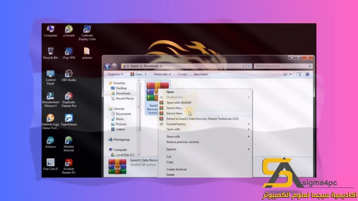Toggle the preview pane button
This screenshot has width=358, height=201.
click(x=298, y=75)
